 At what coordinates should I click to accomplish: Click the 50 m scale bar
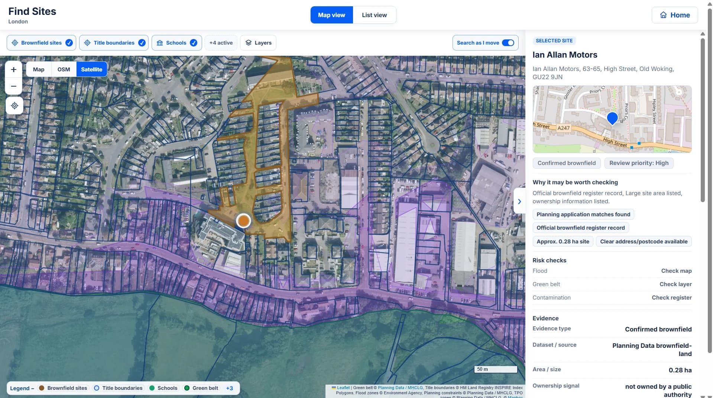coord(496,369)
